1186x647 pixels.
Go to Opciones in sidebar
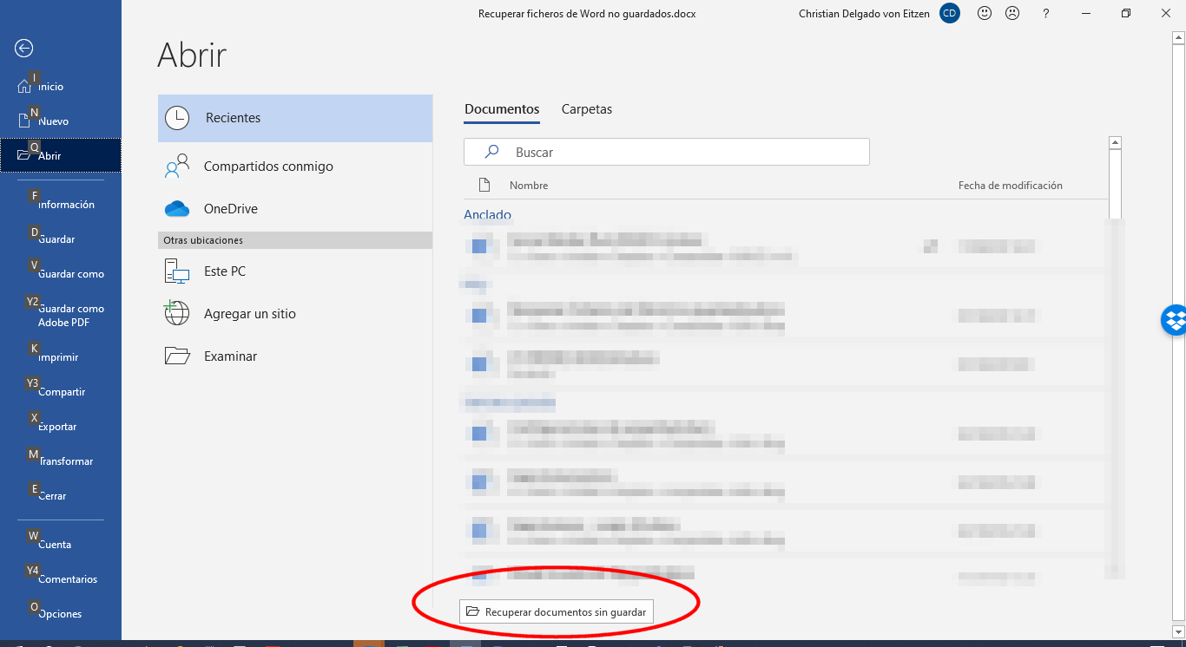click(x=60, y=614)
